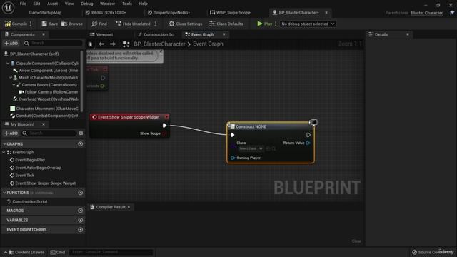Close the BP_BlasterCharacter tab
The image size is (457, 257).
coord(326,13)
